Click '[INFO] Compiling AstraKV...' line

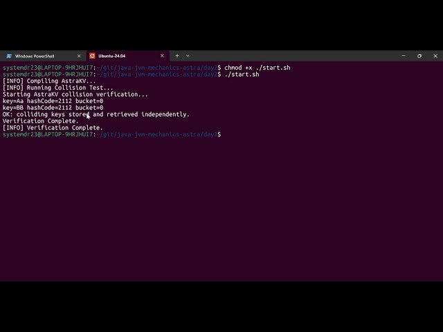49,81
